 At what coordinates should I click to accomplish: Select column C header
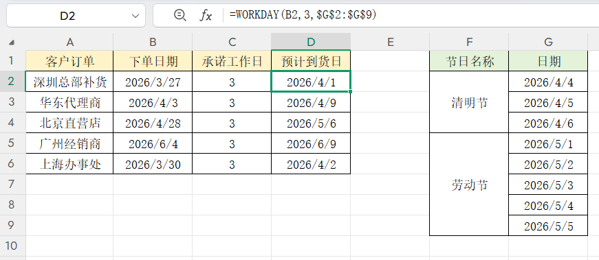232,42
